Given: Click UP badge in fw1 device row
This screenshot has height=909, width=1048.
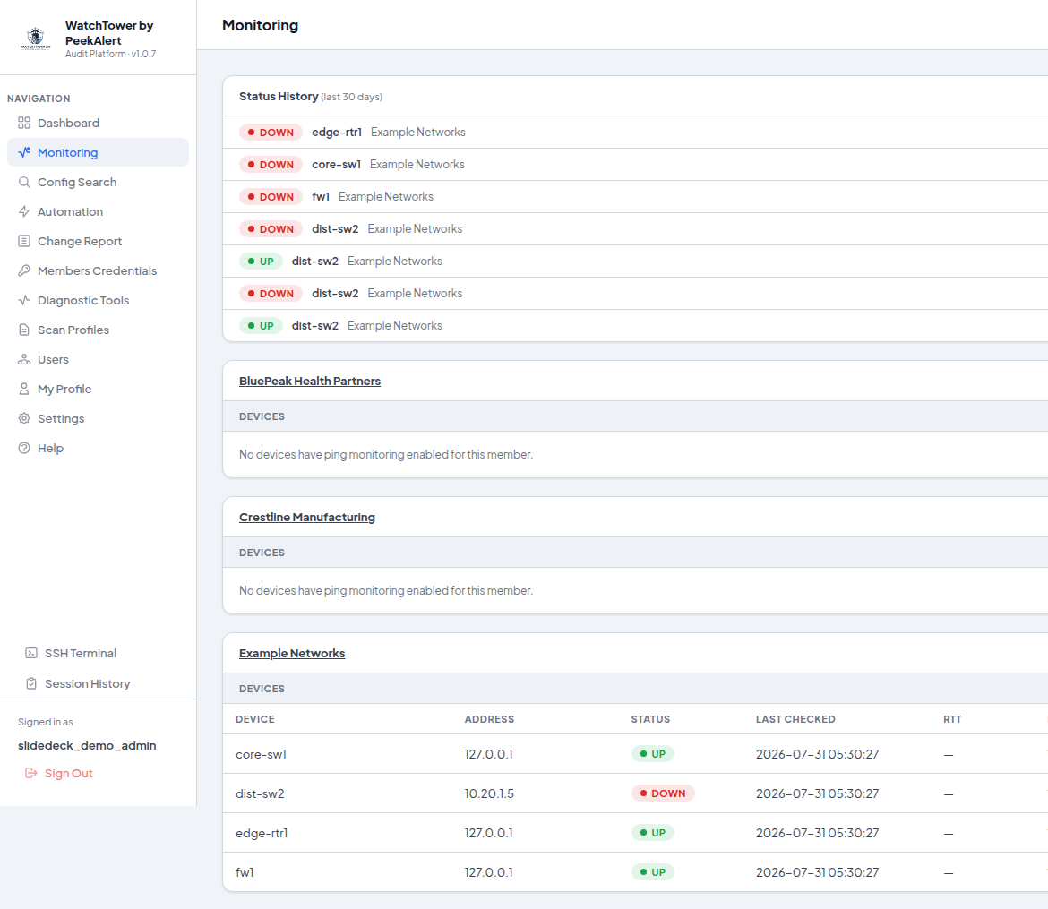Looking at the screenshot, I should tap(652, 872).
